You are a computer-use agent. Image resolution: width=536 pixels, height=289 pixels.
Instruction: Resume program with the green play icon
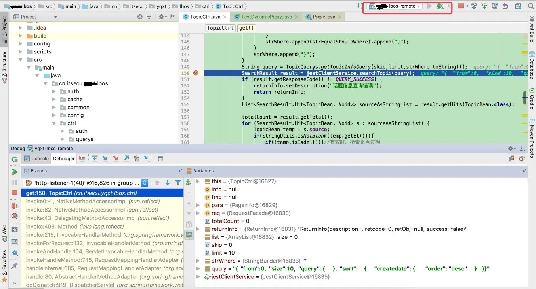click(15, 172)
